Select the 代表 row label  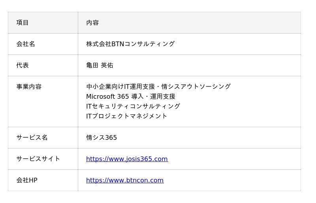(23, 65)
